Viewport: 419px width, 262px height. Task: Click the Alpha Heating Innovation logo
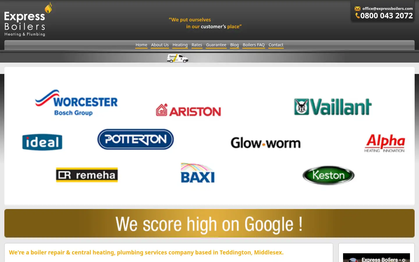(385, 143)
